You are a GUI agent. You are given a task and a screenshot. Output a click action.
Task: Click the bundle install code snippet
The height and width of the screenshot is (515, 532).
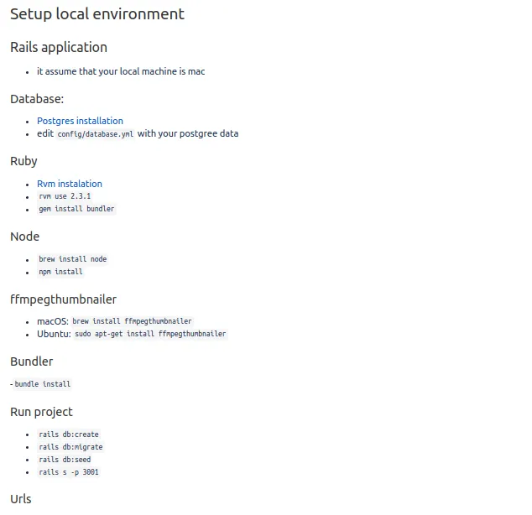(x=43, y=384)
